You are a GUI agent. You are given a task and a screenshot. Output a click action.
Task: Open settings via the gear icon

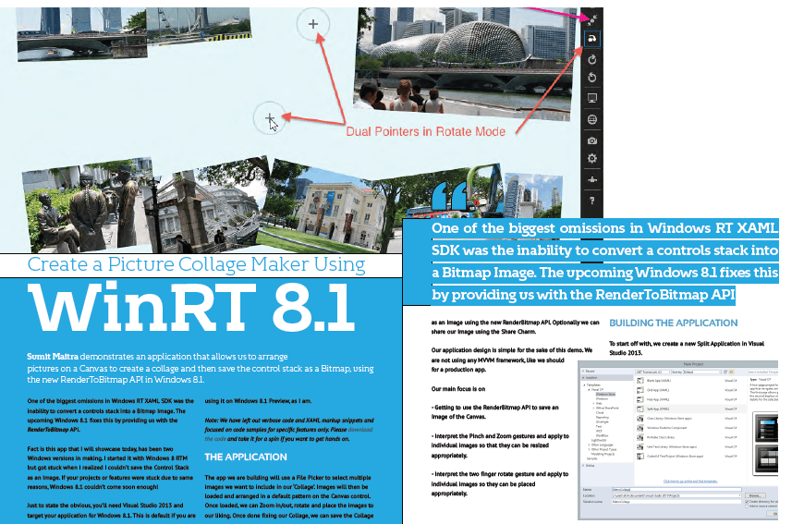click(x=592, y=158)
